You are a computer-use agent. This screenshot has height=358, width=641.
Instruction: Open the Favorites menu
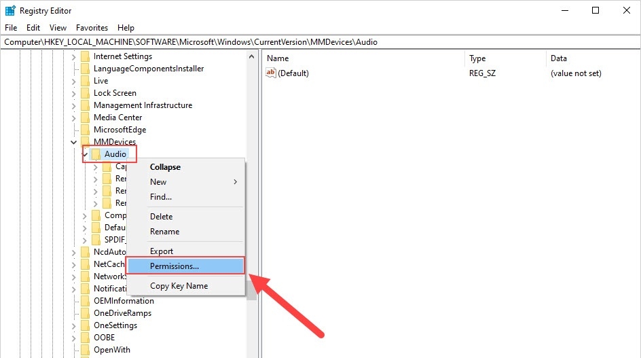pyautogui.click(x=92, y=27)
